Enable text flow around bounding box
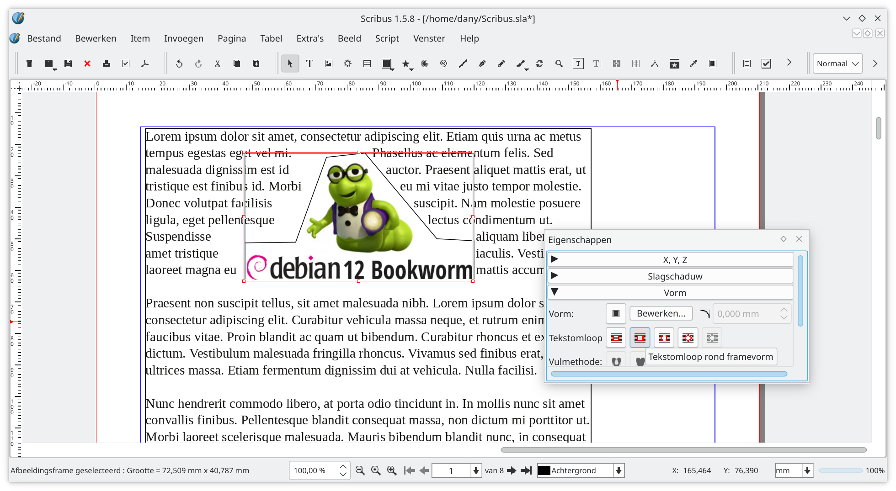 (664, 338)
